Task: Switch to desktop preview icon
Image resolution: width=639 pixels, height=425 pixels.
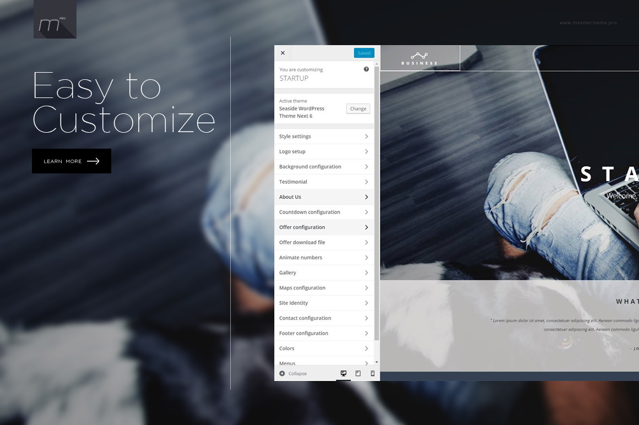Action: point(343,373)
